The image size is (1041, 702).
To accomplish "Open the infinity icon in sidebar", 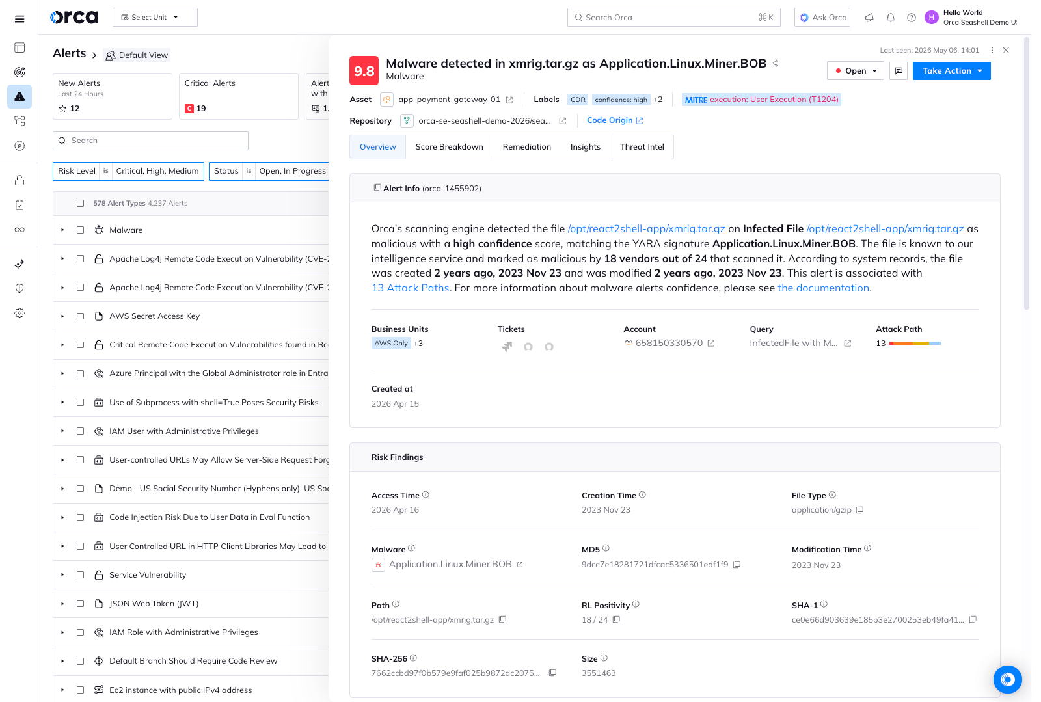I will (x=20, y=230).
